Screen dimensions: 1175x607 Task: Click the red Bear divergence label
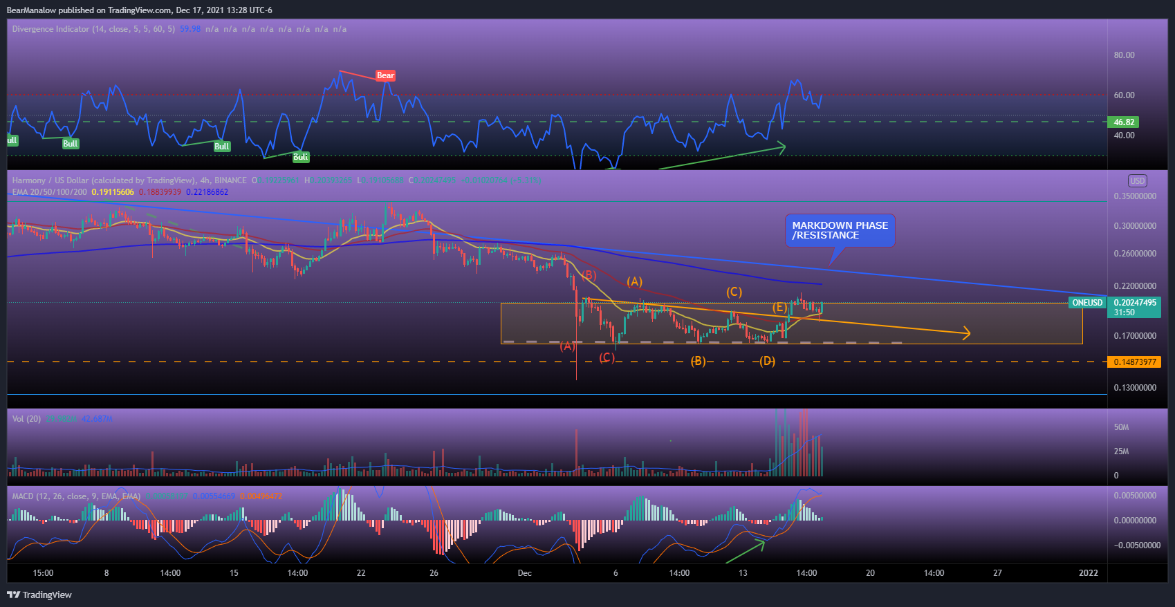click(x=385, y=75)
